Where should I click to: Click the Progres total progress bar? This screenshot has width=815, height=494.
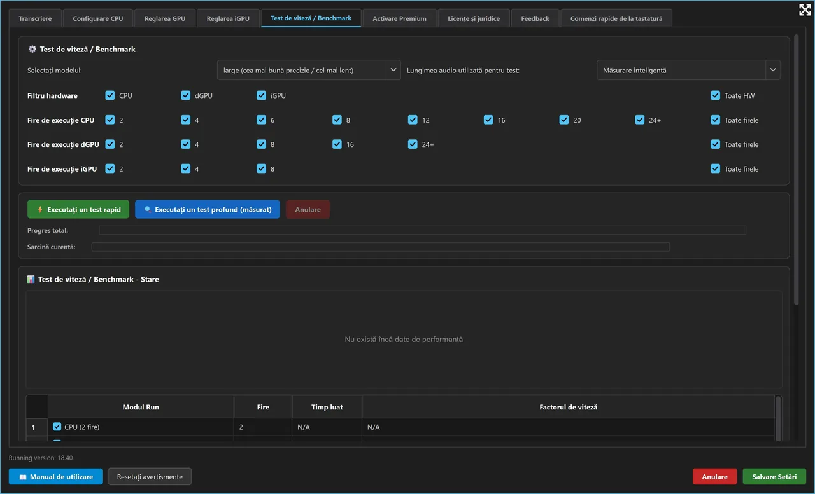(422, 230)
